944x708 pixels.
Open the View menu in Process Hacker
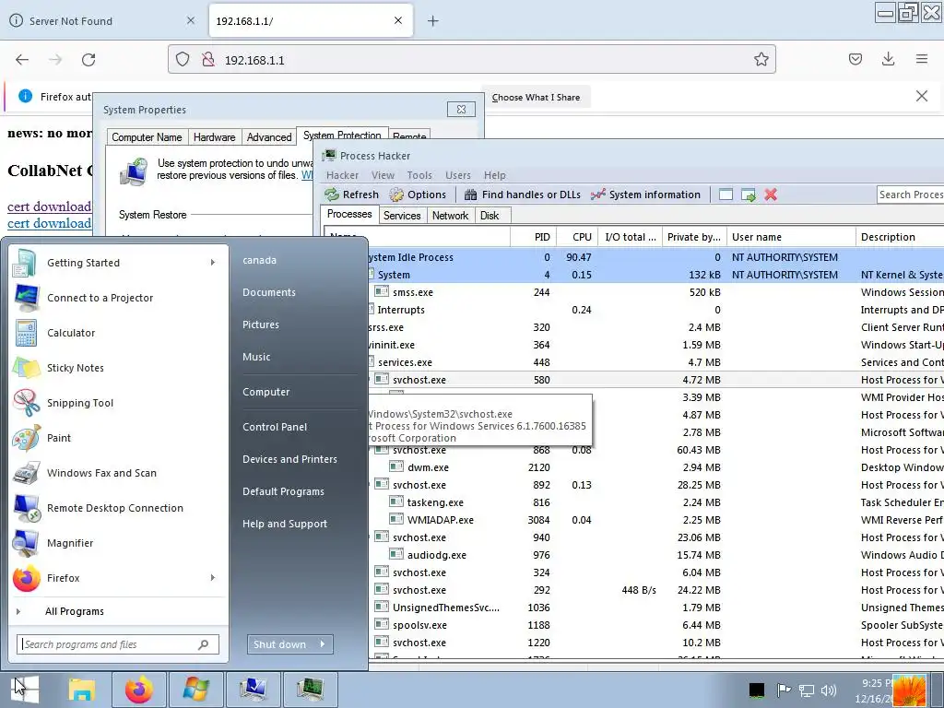pos(383,175)
